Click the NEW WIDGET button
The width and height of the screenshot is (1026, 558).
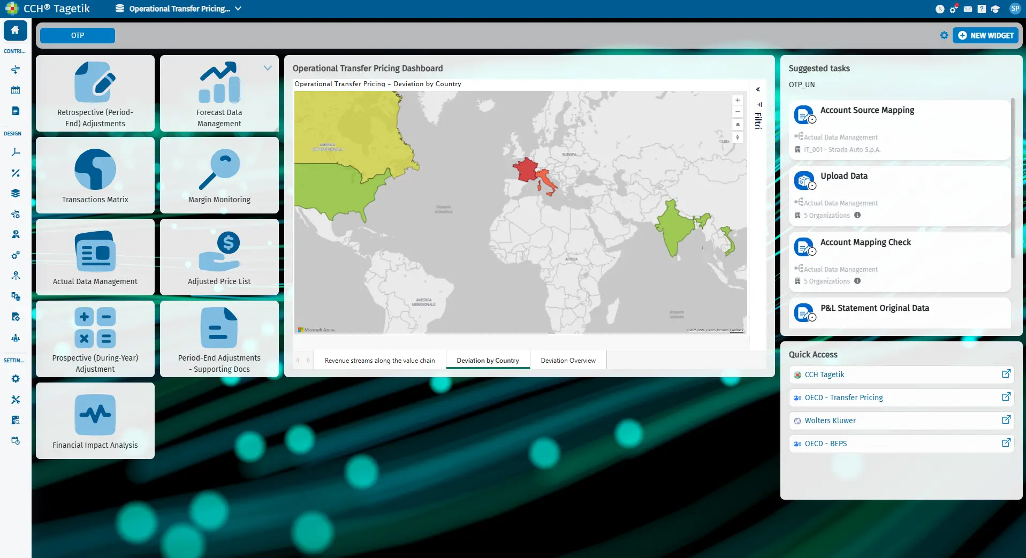(985, 35)
